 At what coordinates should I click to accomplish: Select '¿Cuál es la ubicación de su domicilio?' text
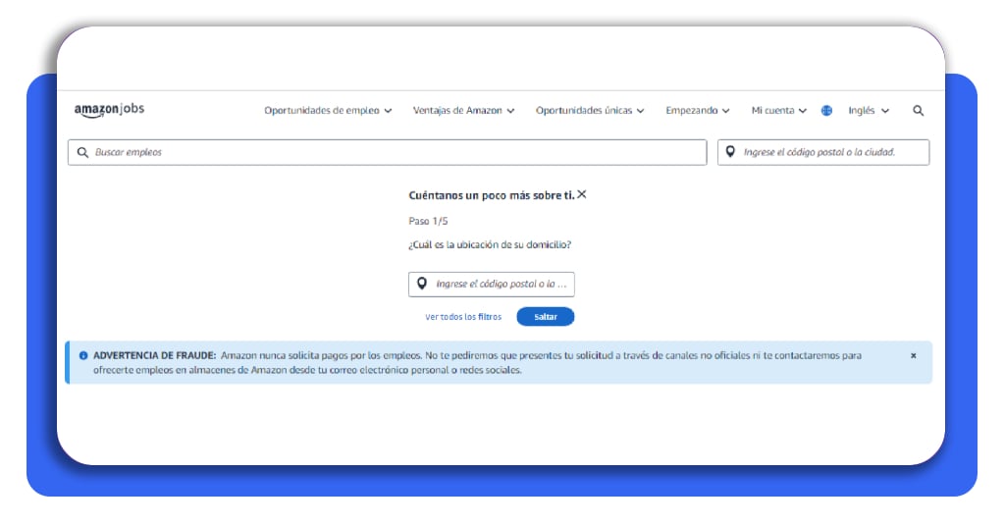490,244
